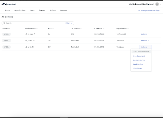This screenshot has height=118, width=163.
Task: Click the Windows OS icon next to jd-win
Action: 26,41
